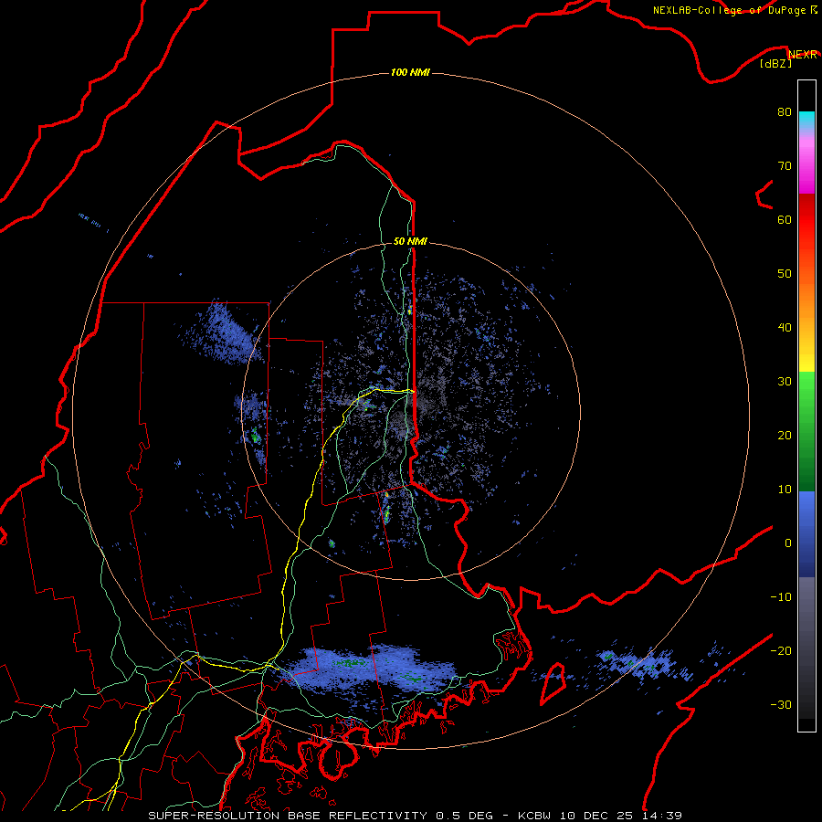Click the NEXLAB-College of DuPage credit text
Screen dimensions: 822x822
click(729, 10)
